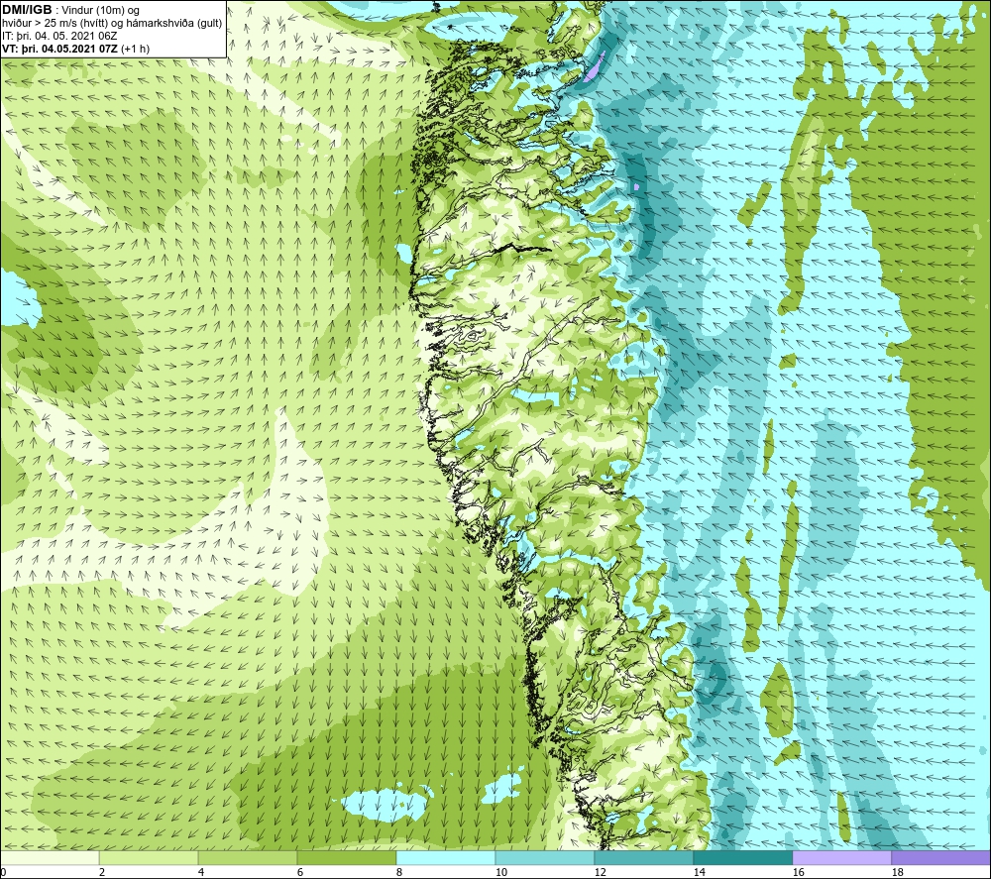Click the 6–8 m/s dark green swatch
Image resolution: width=991 pixels, height=879 pixels.
346,858
